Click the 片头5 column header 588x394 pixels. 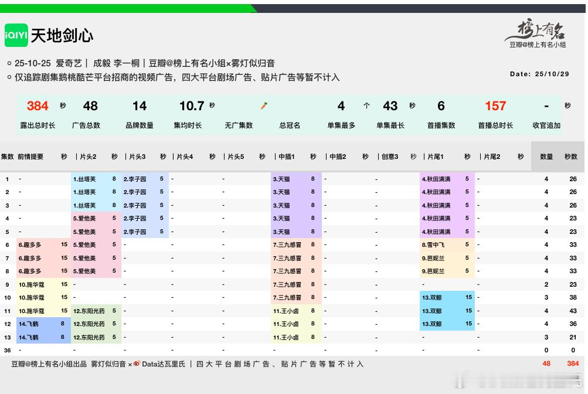coord(236,157)
